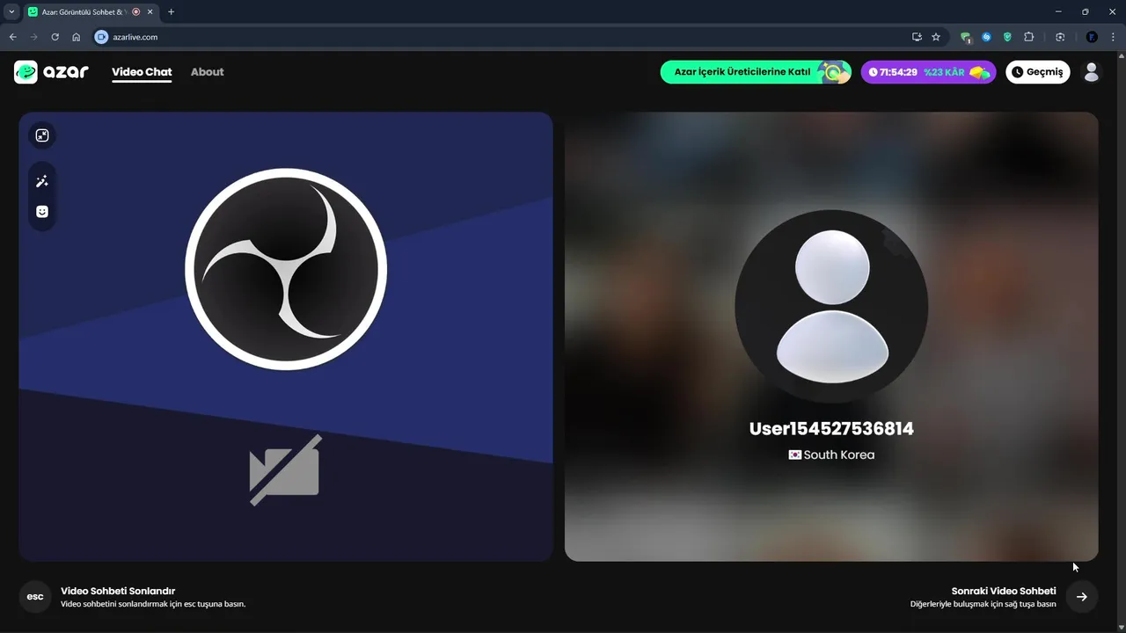Open Geçmiş history button
Image resolution: width=1126 pixels, height=633 pixels.
pyautogui.click(x=1038, y=72)
